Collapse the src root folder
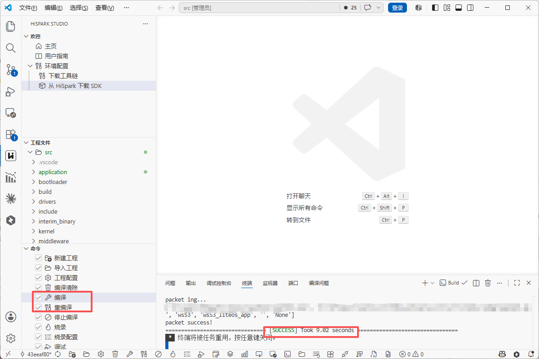Screen dimensions: 539x359 [x=30, y=153]
